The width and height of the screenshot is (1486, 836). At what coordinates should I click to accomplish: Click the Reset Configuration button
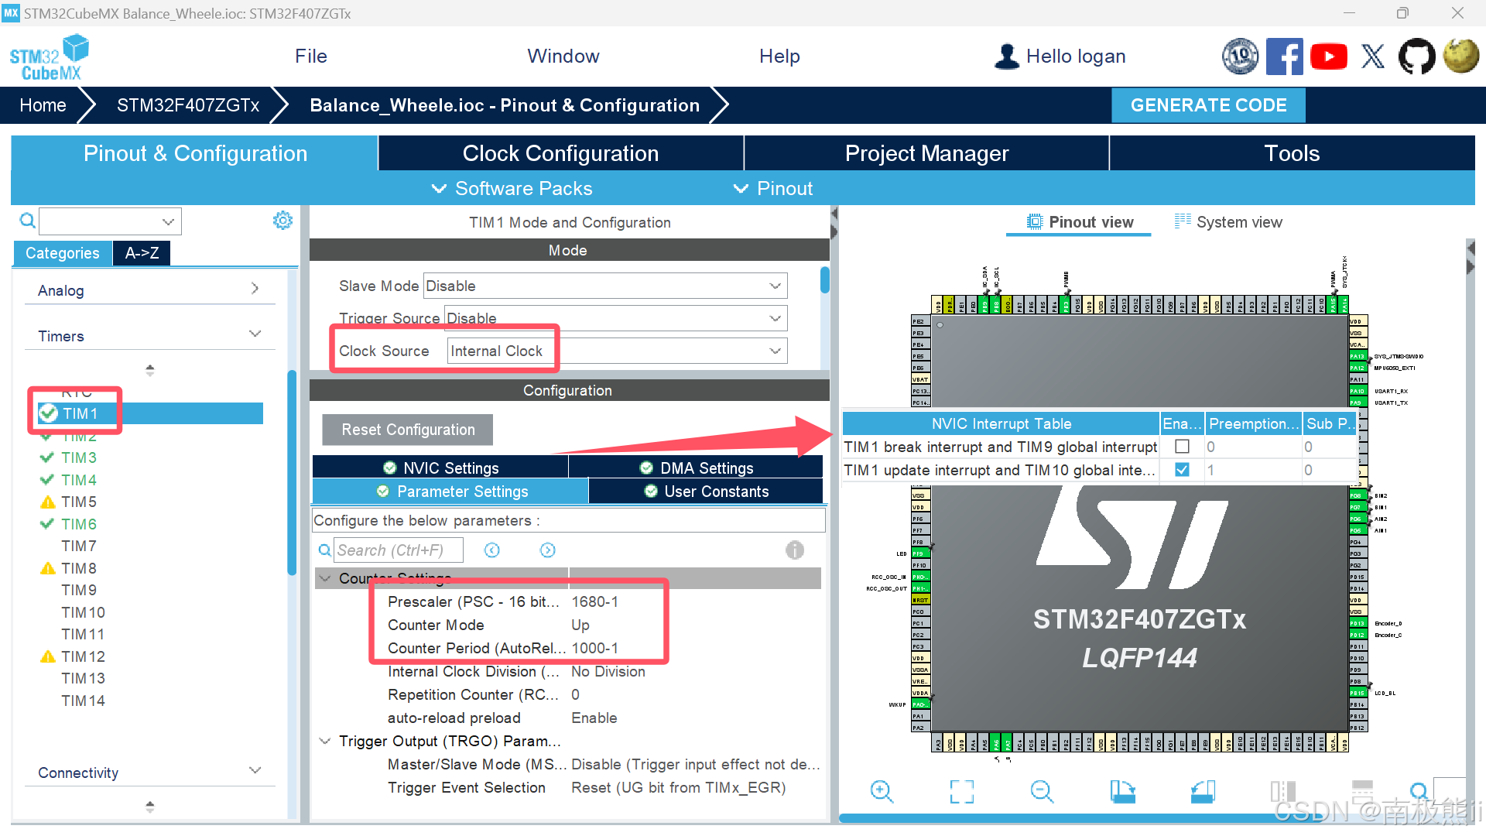408,430
